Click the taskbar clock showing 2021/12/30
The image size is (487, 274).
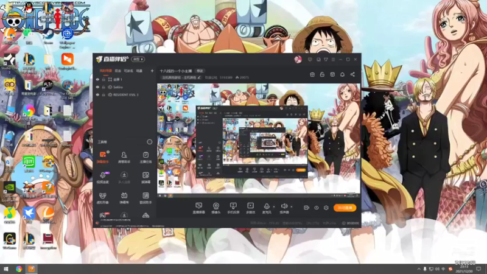click(x=464, y=269)
